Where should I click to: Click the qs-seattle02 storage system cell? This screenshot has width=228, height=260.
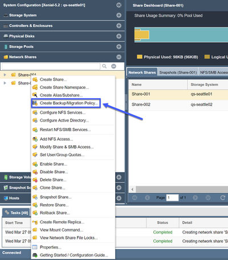202,104
